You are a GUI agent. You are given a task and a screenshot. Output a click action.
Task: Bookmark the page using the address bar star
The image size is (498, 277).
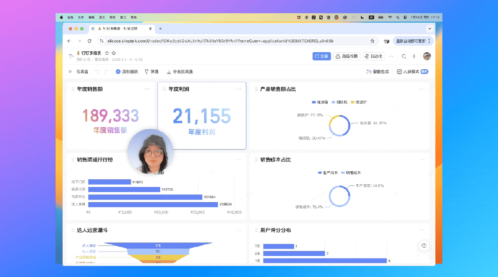click(372, 41)
